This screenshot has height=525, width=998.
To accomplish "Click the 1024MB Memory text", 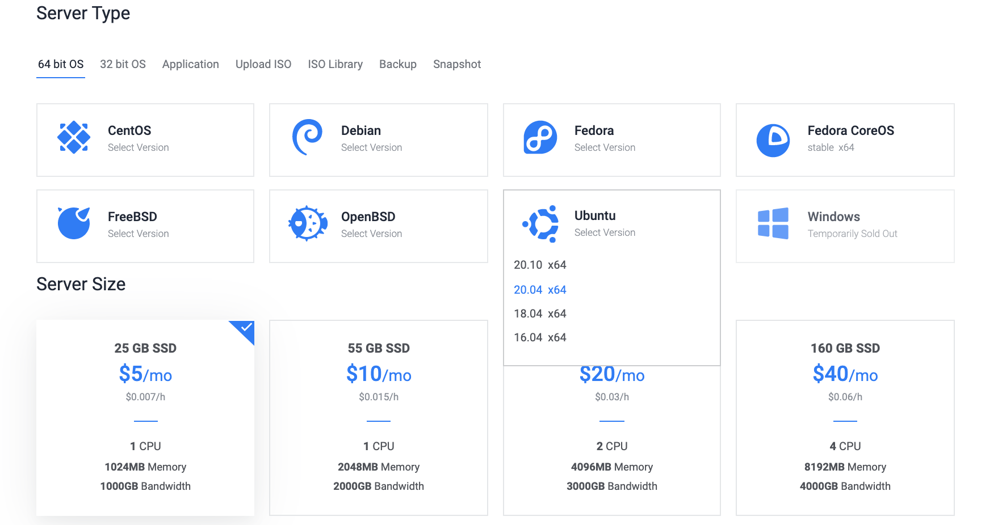I will (x=145, y=467).
